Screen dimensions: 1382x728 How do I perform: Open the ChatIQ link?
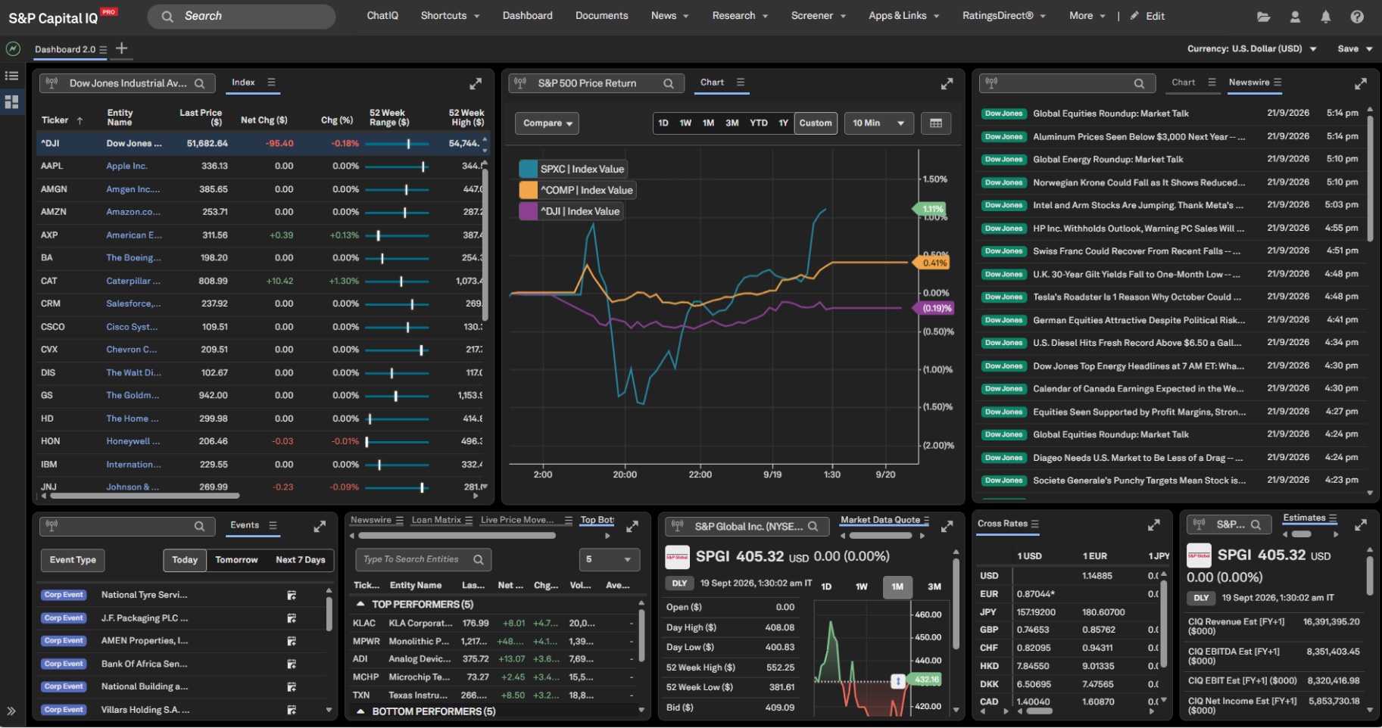(382, 16)
